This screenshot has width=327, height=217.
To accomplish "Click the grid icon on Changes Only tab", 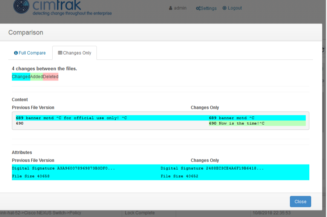I will (x=60, y=53).
